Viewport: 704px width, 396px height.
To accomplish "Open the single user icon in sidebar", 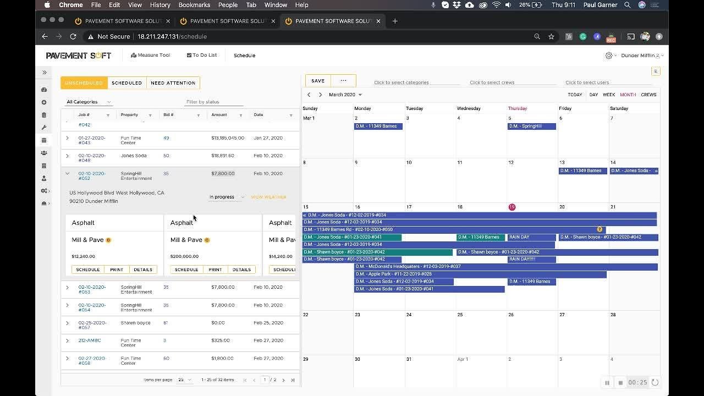I will 44,178.
